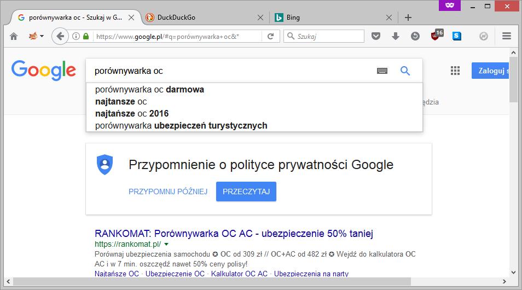Click the horizontal scrollbar left arrow
Image resolution: width=522 pixels, height=290 pixels.
click(x=8, y=282)
